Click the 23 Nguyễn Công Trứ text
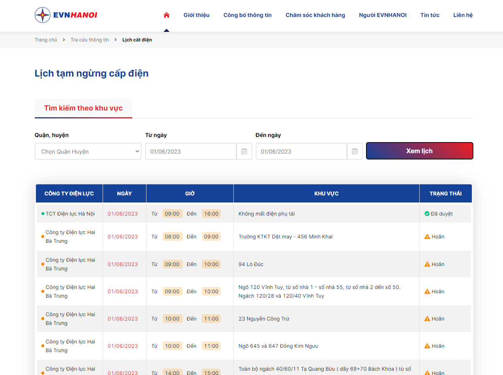Screen dimensions: 503x375 pyautogui.click(x=264, y=319)
